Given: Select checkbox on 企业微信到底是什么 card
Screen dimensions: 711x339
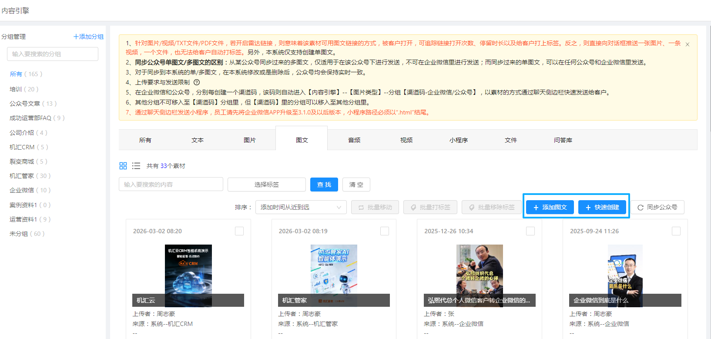Looking at the screenshot, I should click(676, 231).
